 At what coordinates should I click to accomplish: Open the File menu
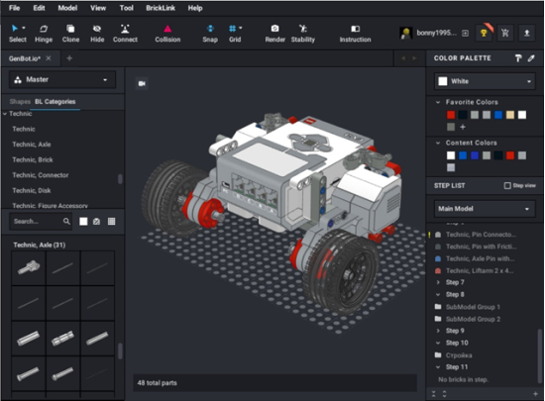click(14, 8)
